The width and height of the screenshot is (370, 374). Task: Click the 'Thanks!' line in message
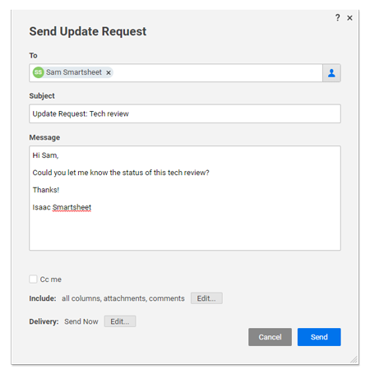pyautogui.click(x=46, y=190)
